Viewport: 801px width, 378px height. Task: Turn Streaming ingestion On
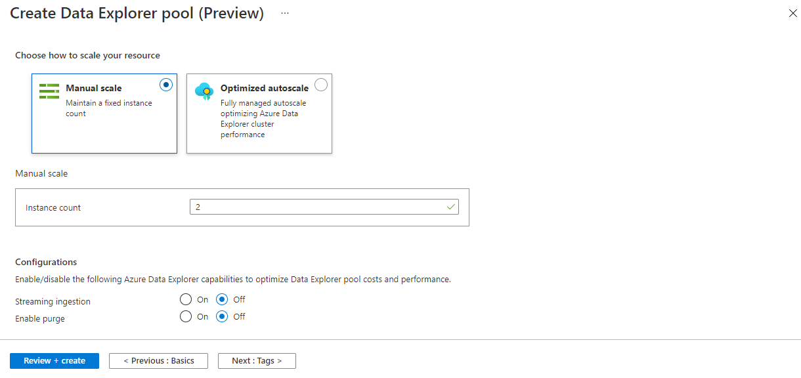coord(186,299)
